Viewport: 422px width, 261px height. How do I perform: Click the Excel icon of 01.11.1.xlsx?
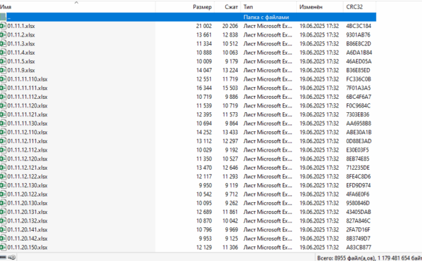3,26
